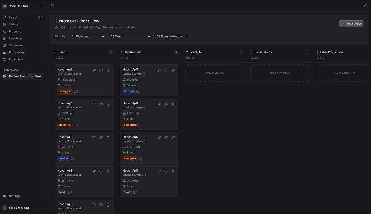This screenshot has width=371, height=214.
Task: Open the All Statuses filter dropdown
Action: 87,37
